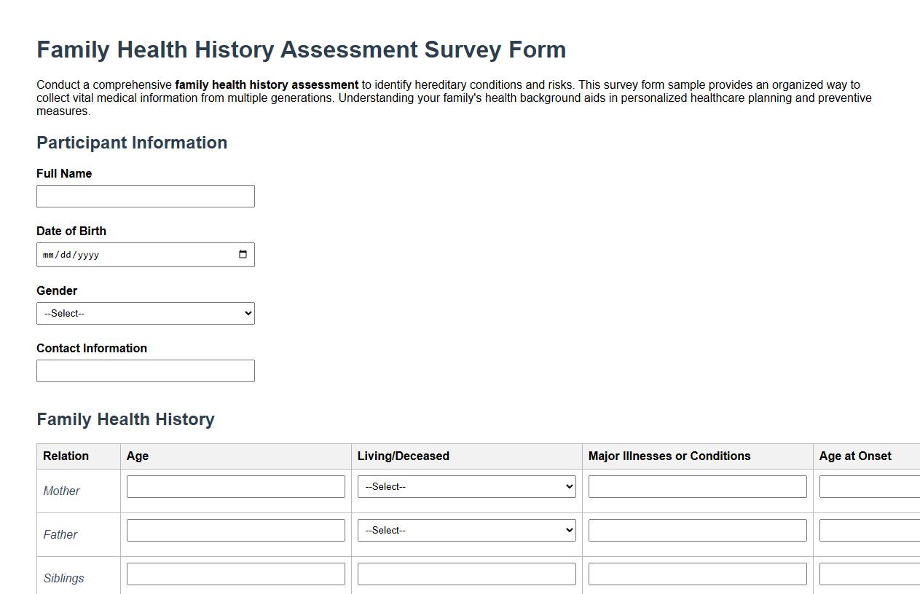Open Father's Living/Deceased dropdown
The height and width of the screenshot is (594, 920).
point(465,530)
